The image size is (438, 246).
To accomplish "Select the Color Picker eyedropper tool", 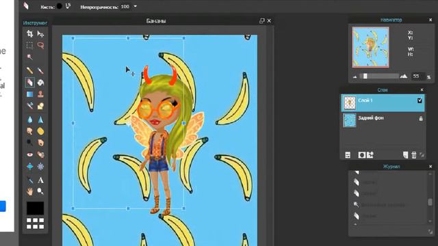I will point(29,180).
